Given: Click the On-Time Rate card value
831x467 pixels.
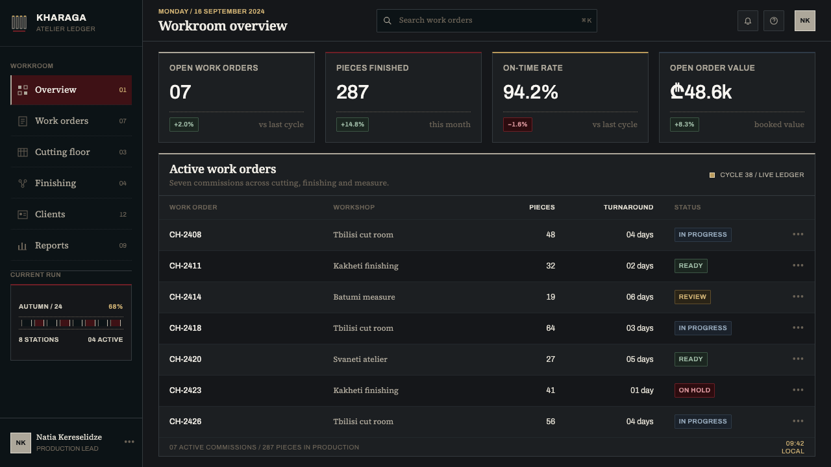Looking at the screenshot, I should point(530,92).
